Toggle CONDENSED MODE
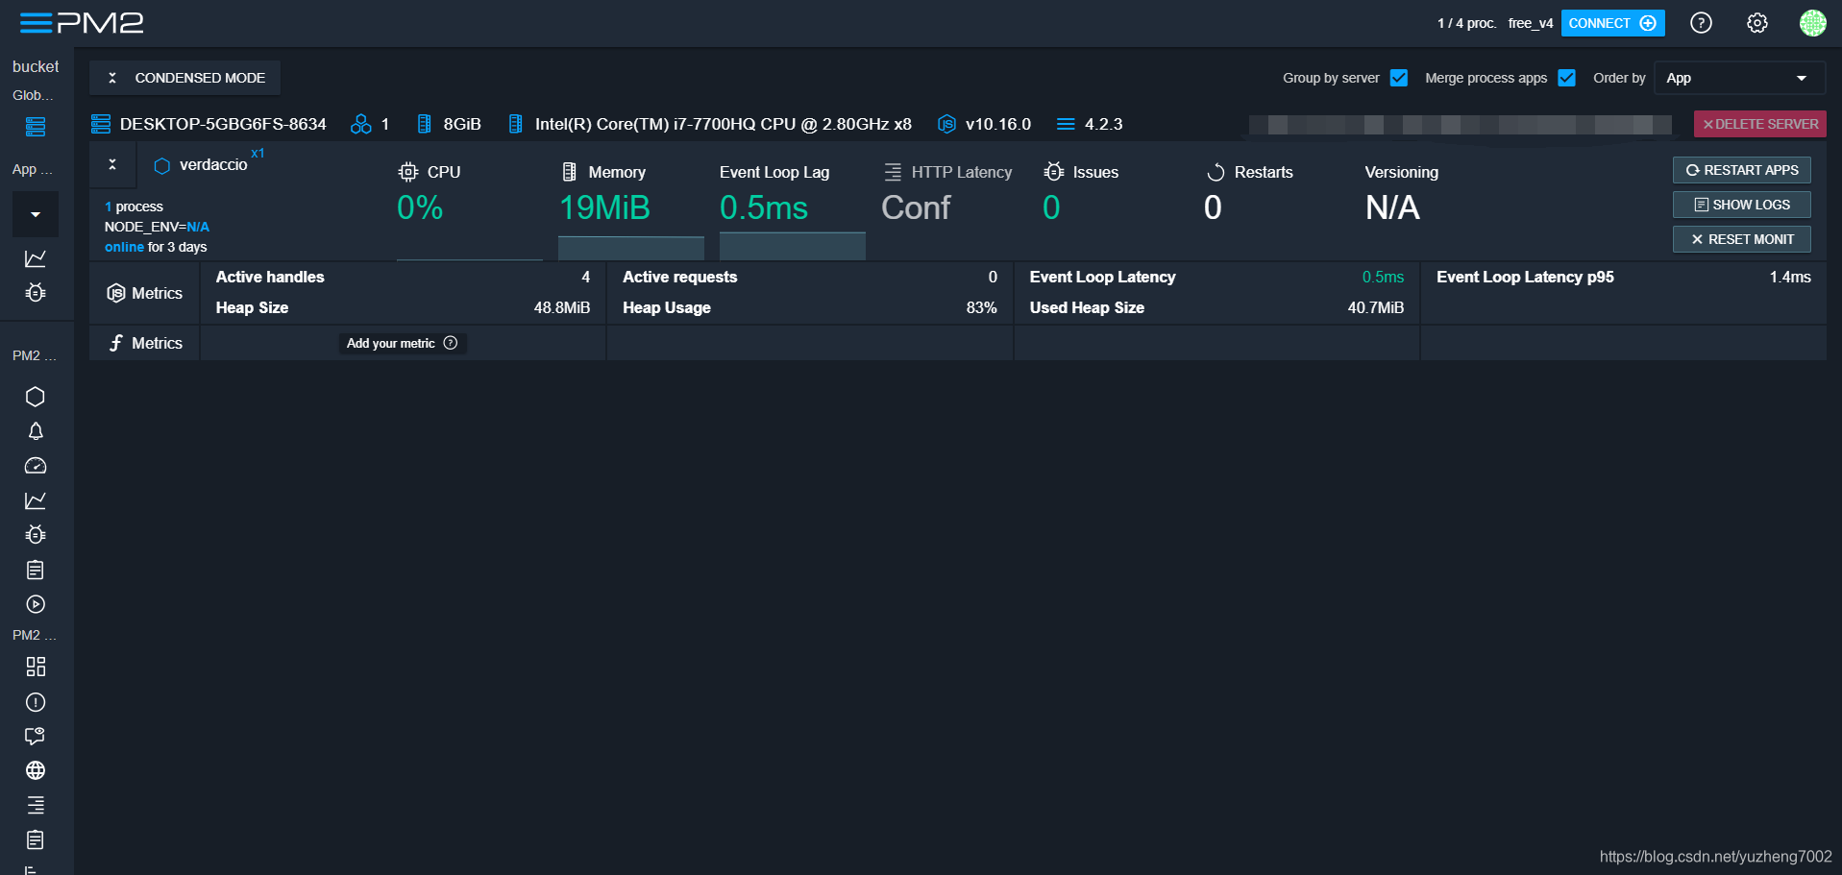The width and height of the screenshot is (1842, 875). [185, 78]
